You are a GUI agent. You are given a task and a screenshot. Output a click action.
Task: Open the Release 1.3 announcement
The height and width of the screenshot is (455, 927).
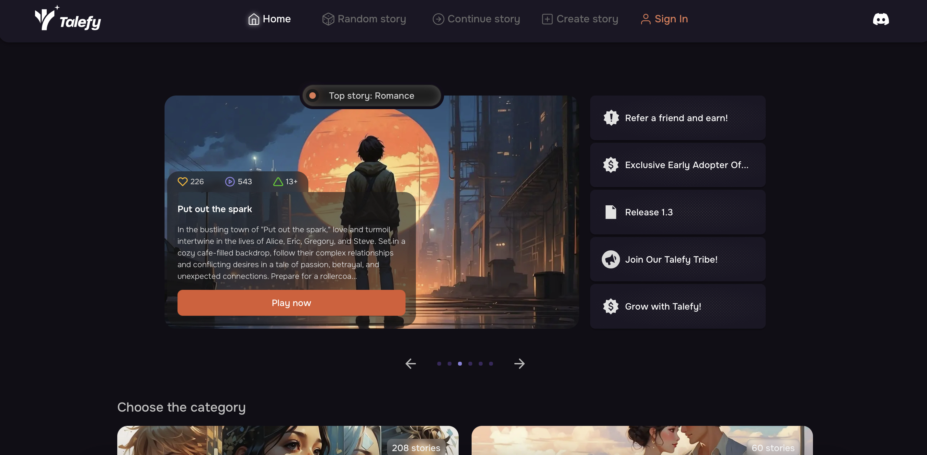pyautogui.click(x=678, y=212)
